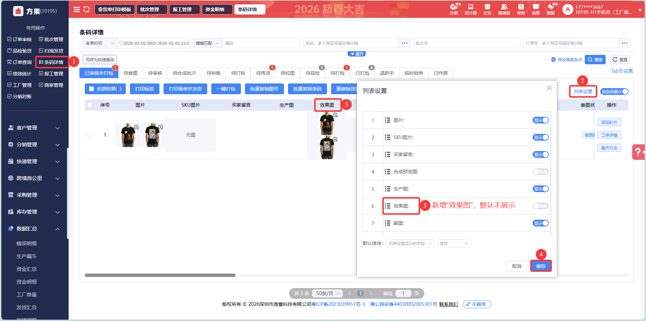This screenshot has height=321, width=646.
Task: Switch to the 待拣货 tab
Action: (263, 73)
